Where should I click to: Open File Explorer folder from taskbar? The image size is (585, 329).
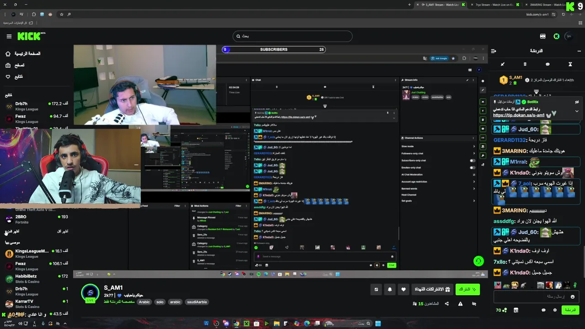[x=277, y=324]
